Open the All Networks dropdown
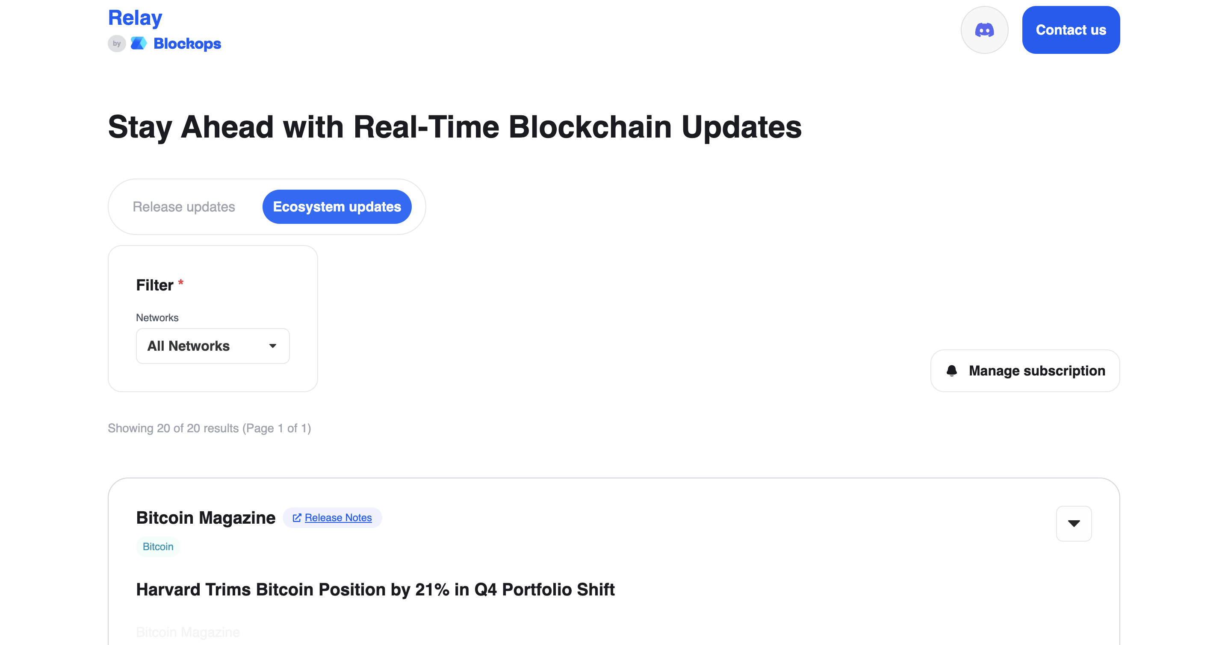This screenshot has height=645, width=1228. (x=213, y=346)
